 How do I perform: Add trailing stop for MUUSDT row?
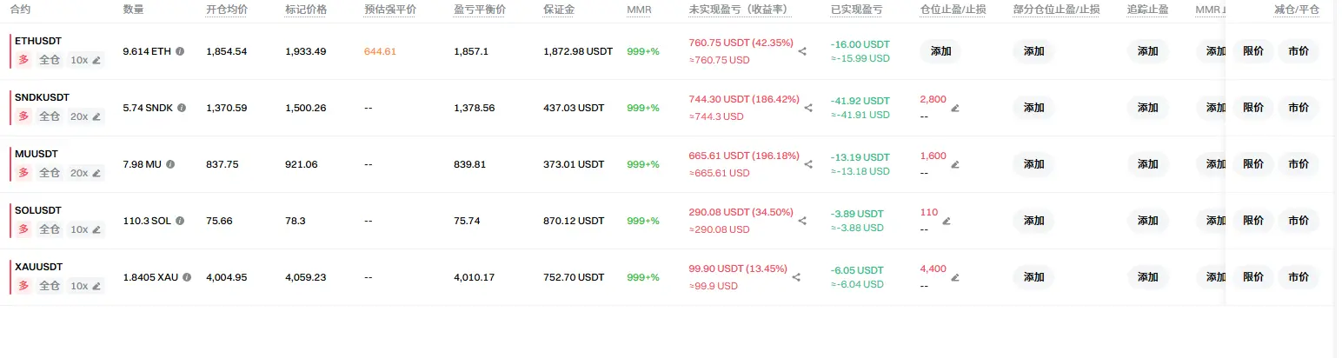pos(1148,164)
